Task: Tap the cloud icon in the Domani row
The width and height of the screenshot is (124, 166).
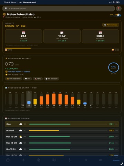Action: 21,130
